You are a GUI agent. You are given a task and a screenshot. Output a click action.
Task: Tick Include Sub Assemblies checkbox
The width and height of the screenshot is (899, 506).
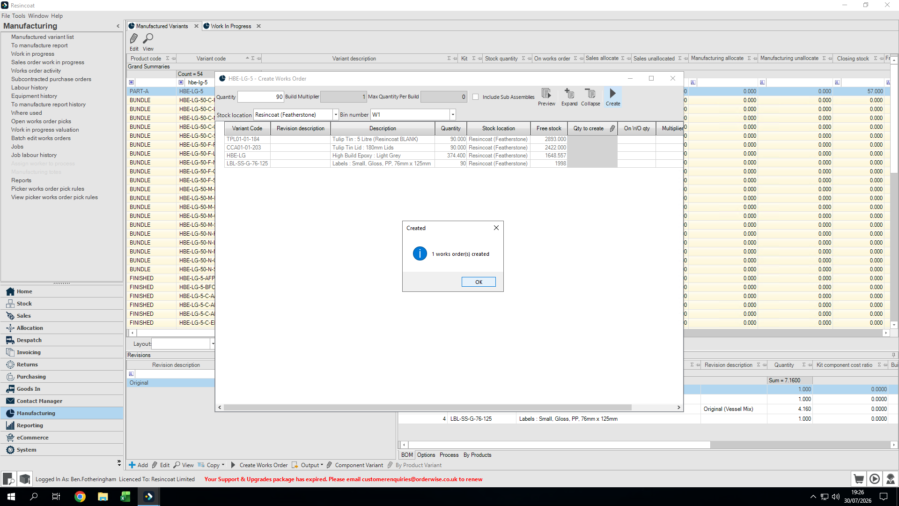[x=476, y=97]
